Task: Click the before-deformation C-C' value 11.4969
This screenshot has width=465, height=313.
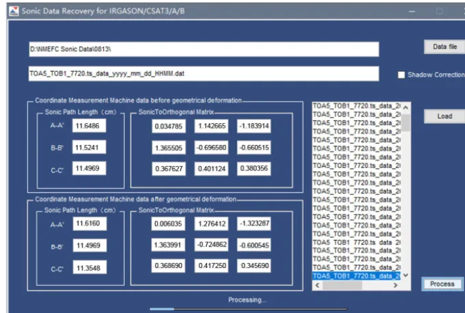Action: (89, 168)
